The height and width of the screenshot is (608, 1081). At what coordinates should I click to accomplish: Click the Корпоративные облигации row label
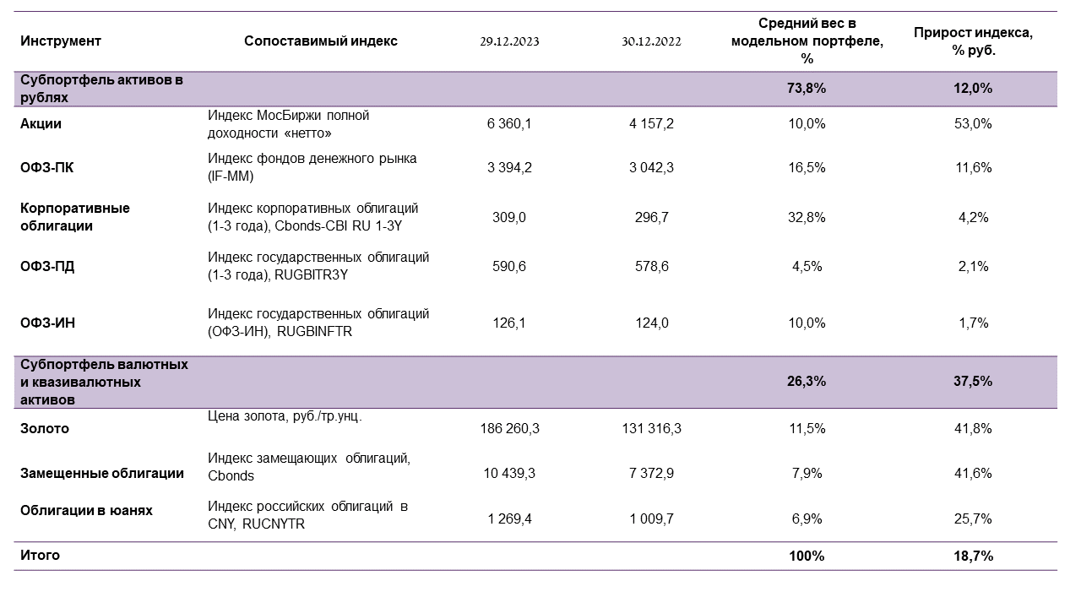75,217
